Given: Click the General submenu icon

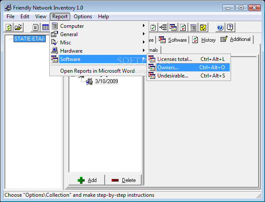Looking at the screenshot, I should tap(54, 34).
